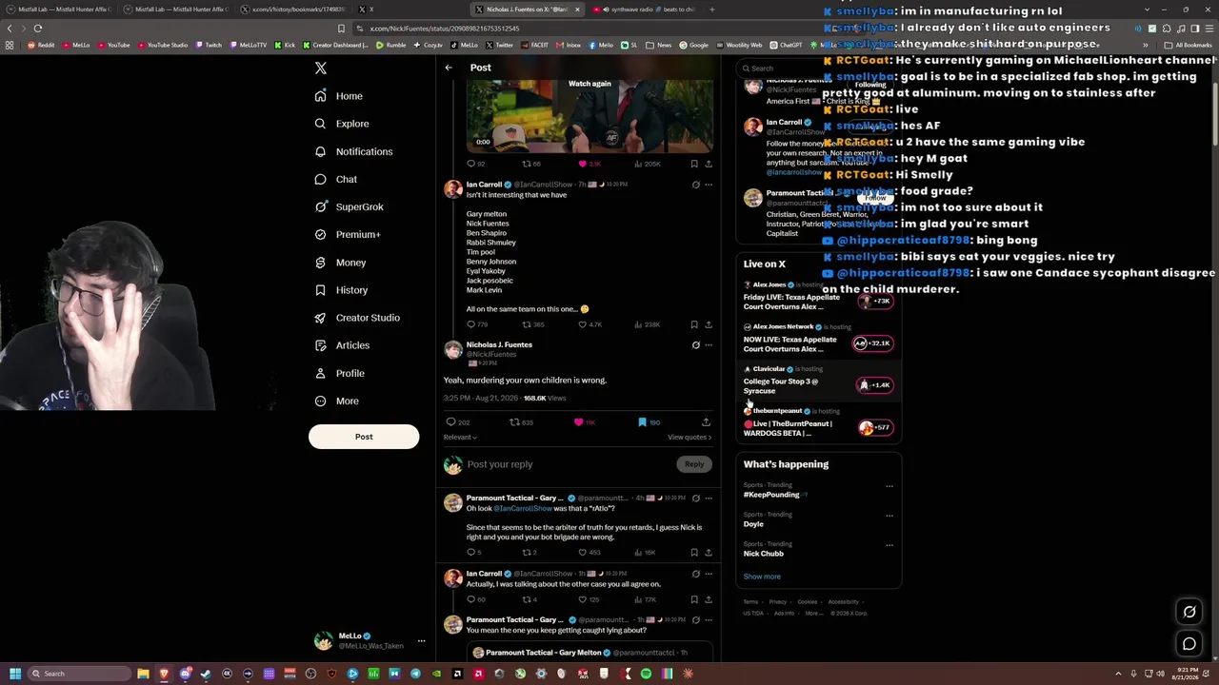Screen dimensions: 1219x685
Task: Like Ian Carroll's post with 4.7K likes
Action: click(583, 324)
